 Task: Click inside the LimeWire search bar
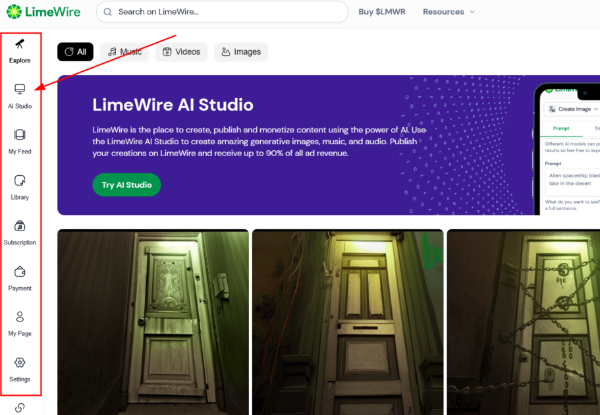pyautogui.click(x=222, y=12)
